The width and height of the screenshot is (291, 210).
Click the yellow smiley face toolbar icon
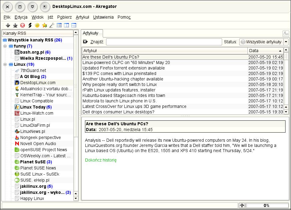37,25
